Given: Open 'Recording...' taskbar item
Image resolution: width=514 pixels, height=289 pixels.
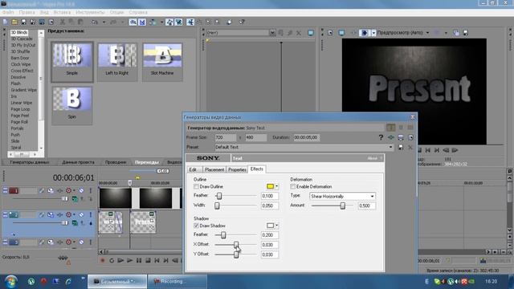Looking at the screenshot, I should pyautogui.click(x=177, y=282).
